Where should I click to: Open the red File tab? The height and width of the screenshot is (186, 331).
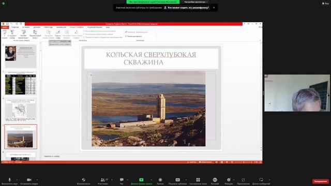click(5, 27)
